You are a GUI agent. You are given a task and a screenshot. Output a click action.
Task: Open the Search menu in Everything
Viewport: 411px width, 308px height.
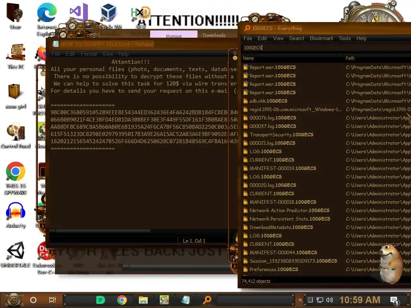(297, 38)
